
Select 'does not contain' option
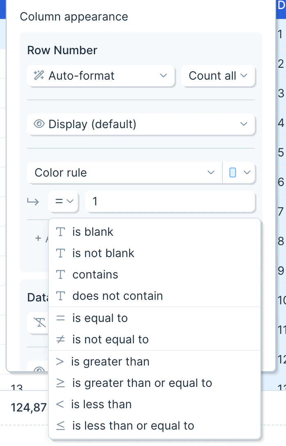click(x=118, y=296)
